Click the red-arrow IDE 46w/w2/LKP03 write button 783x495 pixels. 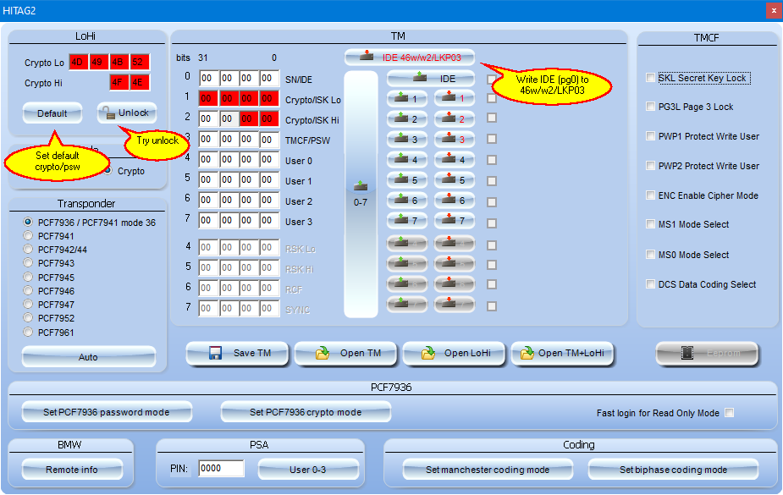[410, 58]
